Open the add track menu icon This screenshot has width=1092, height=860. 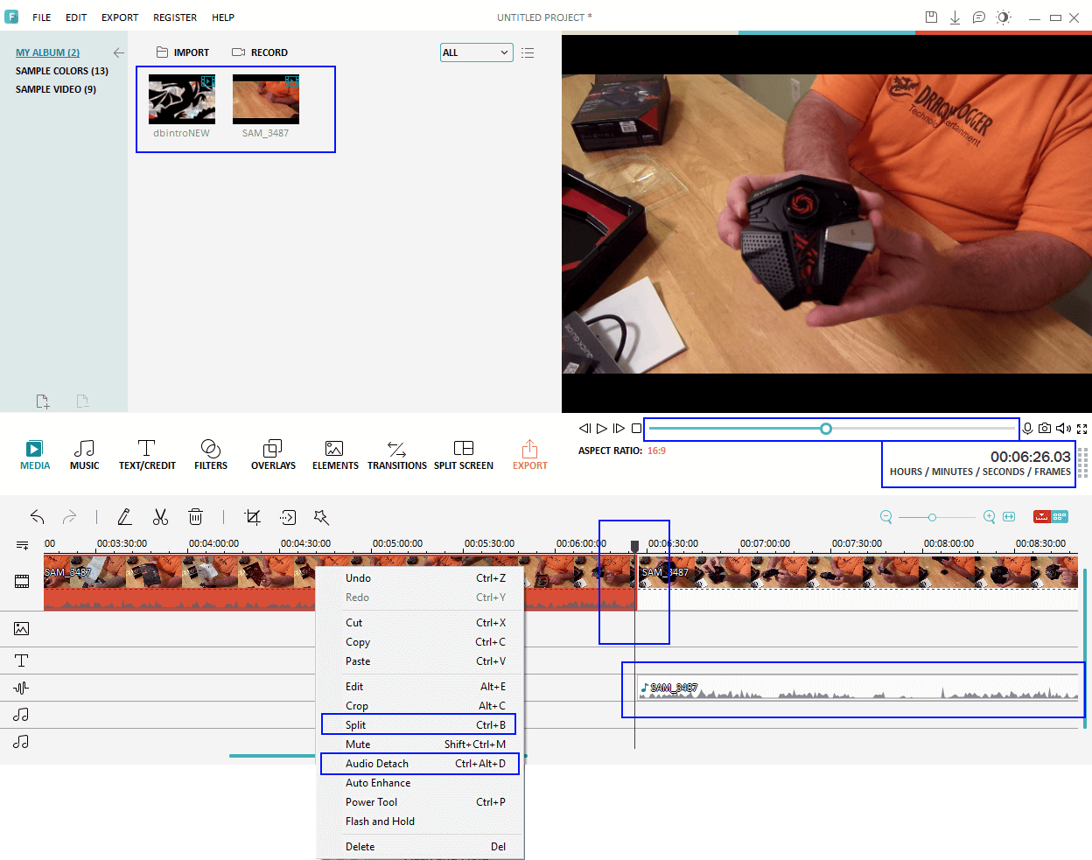pos(22,545)
